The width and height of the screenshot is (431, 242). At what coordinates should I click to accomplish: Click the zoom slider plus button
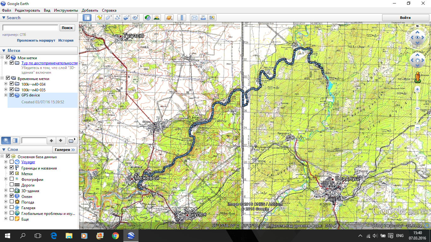pos(417,89)
